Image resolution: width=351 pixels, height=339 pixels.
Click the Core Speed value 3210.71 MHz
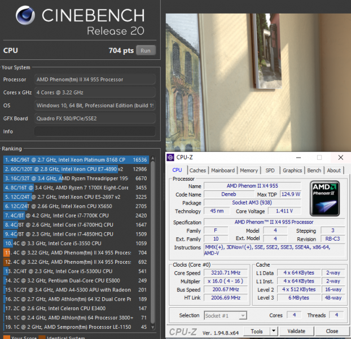(x=226, y=273)
